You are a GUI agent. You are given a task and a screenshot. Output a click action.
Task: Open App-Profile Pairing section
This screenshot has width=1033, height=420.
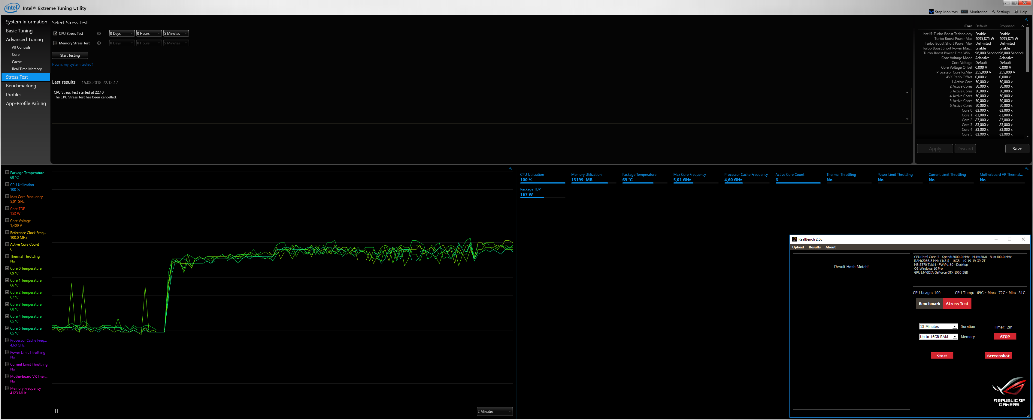26,103
